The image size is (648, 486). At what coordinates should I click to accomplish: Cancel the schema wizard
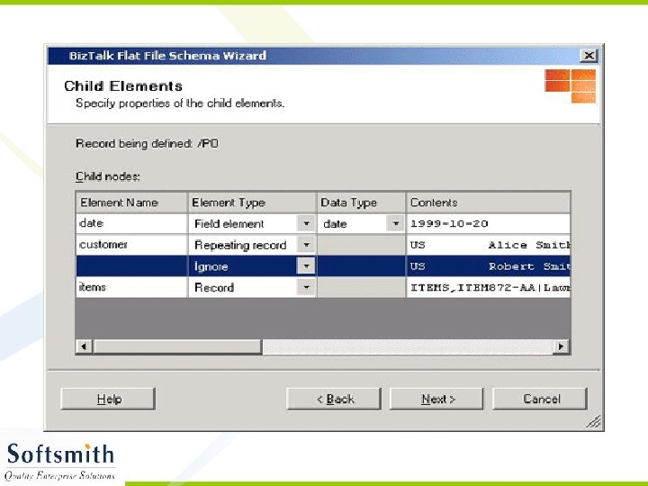coord(540,399)
